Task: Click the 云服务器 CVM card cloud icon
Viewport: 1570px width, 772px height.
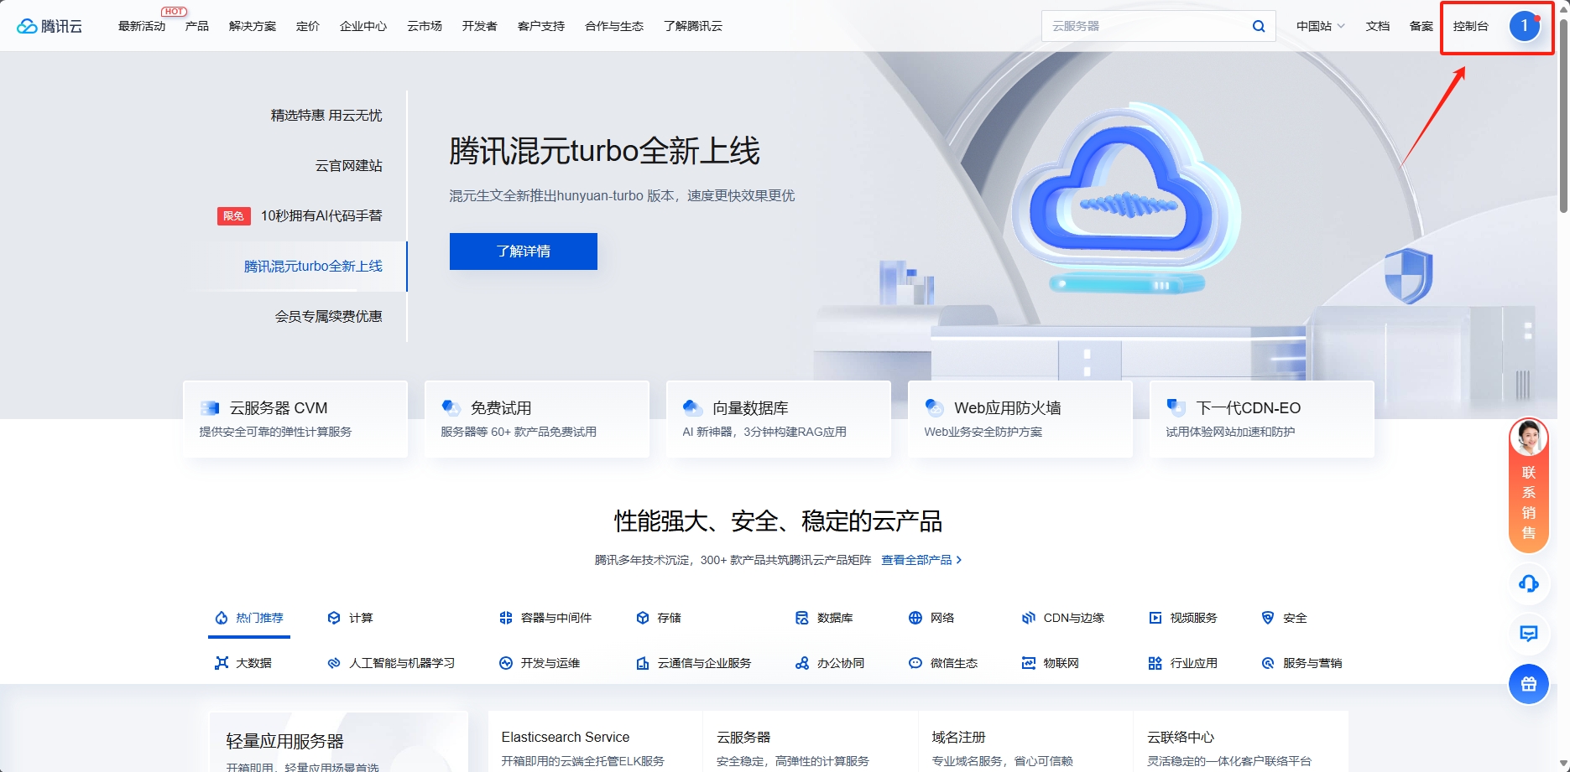Action: pos(211,407)
